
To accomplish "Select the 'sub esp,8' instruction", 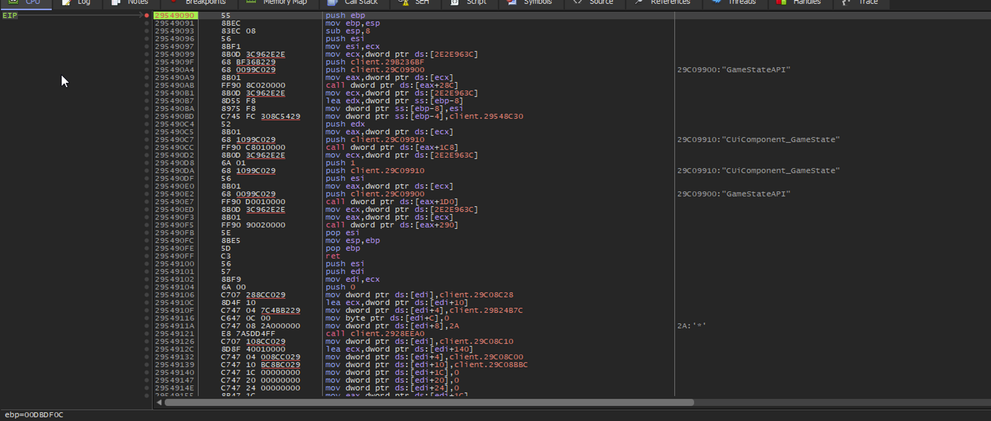I will click(348, 31).
